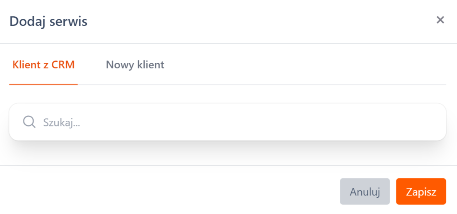The image size is (457, 214).
Task: Confirm the service by clicking Zapisz
Action: click(x=421, y=192)
